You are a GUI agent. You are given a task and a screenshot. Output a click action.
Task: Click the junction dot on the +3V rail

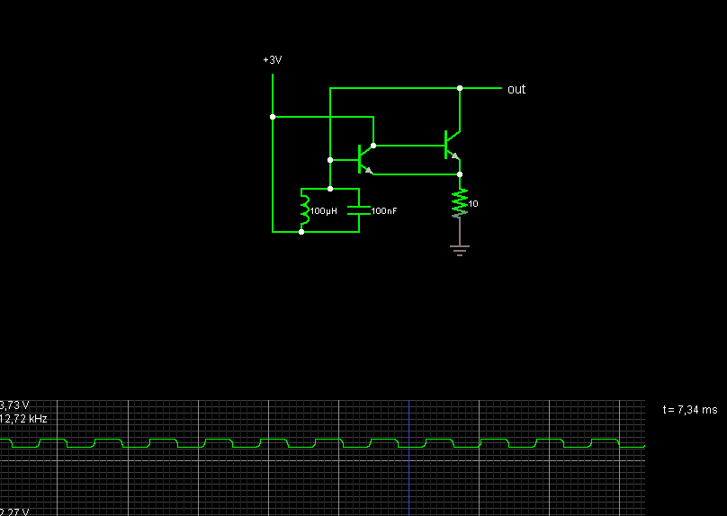point(272,117)
